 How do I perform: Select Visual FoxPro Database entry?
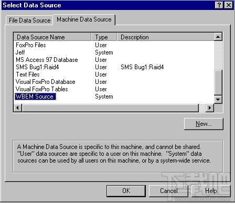pos(46,82)
